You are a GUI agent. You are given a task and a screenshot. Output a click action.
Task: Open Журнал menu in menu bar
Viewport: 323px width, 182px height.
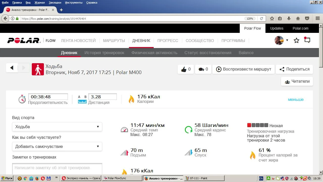point(40,3)
